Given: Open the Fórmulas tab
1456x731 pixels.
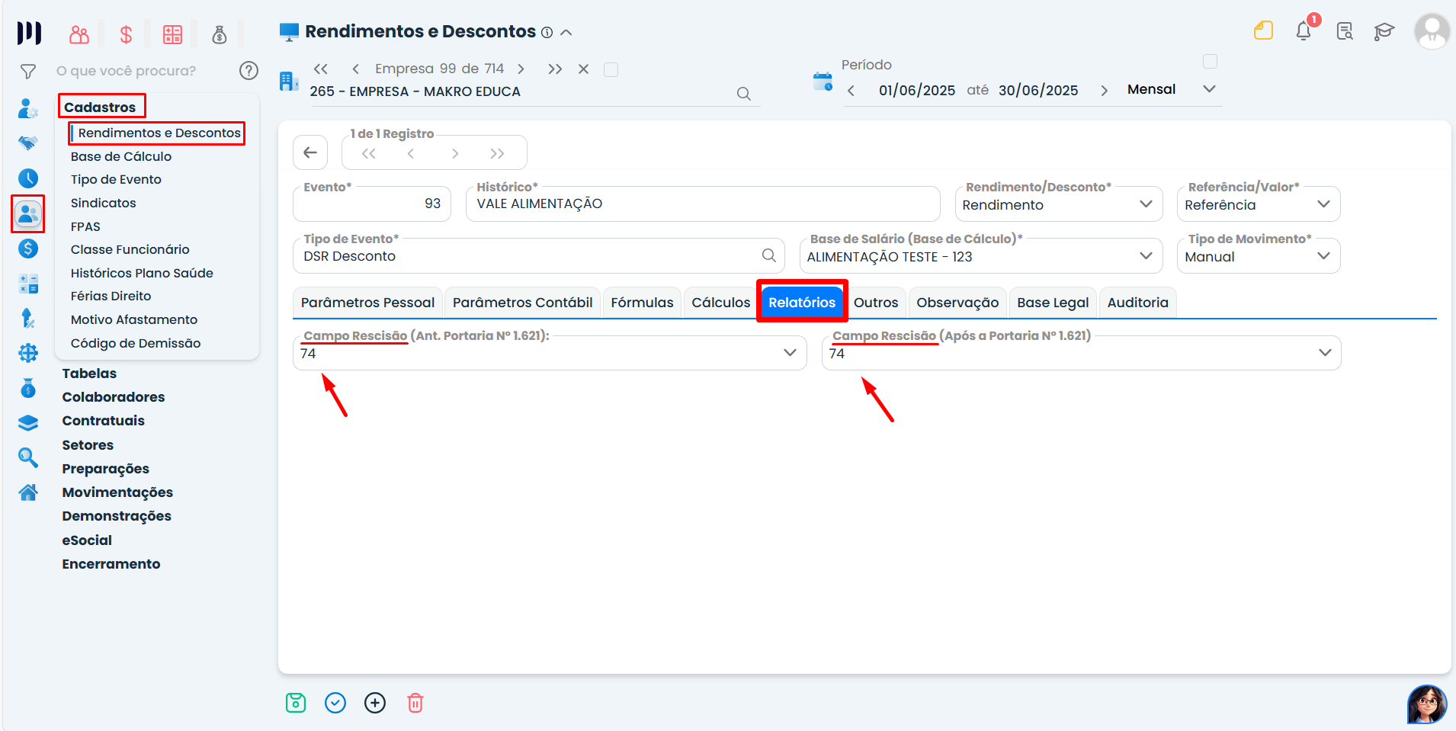Looking at the screenshot, I should point(642,303).
